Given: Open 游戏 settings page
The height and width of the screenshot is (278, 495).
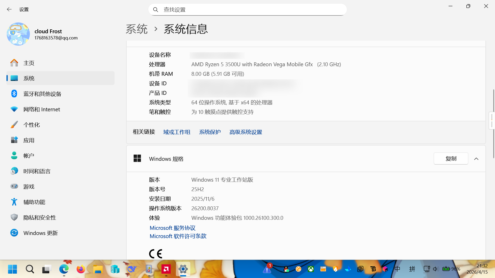Looking at the screenshot, I should click(x=60, y=187).
